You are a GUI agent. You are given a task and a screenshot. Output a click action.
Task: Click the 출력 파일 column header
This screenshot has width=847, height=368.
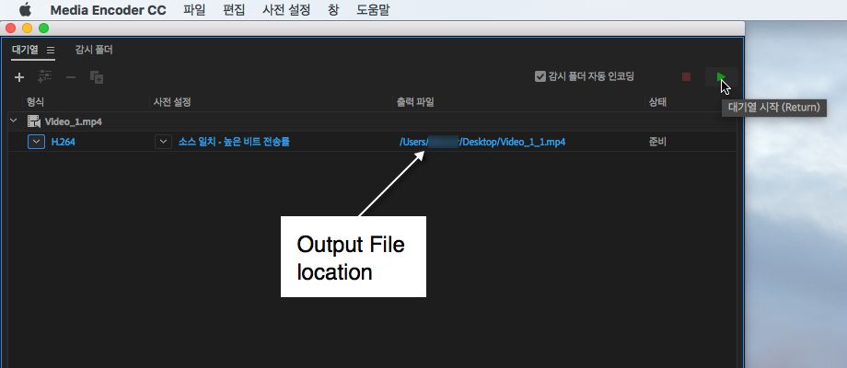click(415, 102)
